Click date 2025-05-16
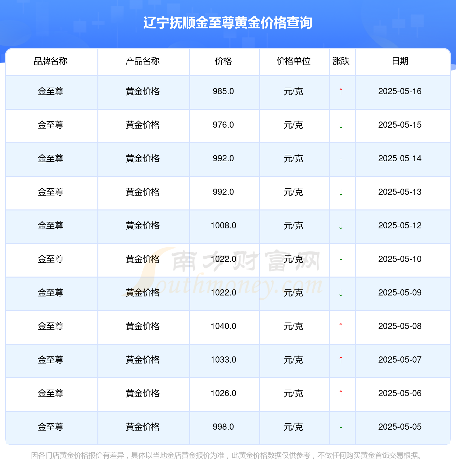456x474 pixels. click(x=400, y=92)
